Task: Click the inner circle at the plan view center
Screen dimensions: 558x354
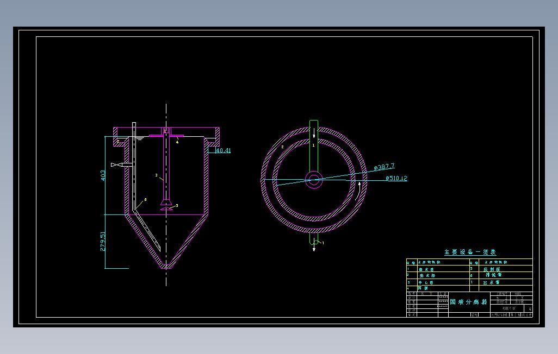Action: [x=314, y=180]
